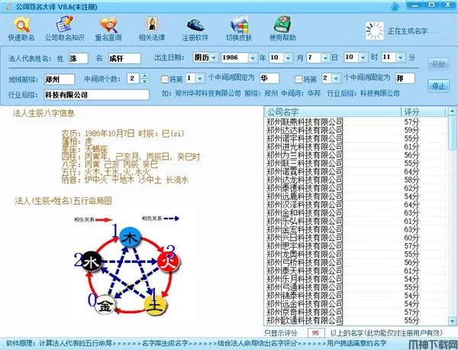The height and width of the screenshot is (350, 458).
Task: Sort by the 公司名字 column header
Action: [x=333, y=112]
